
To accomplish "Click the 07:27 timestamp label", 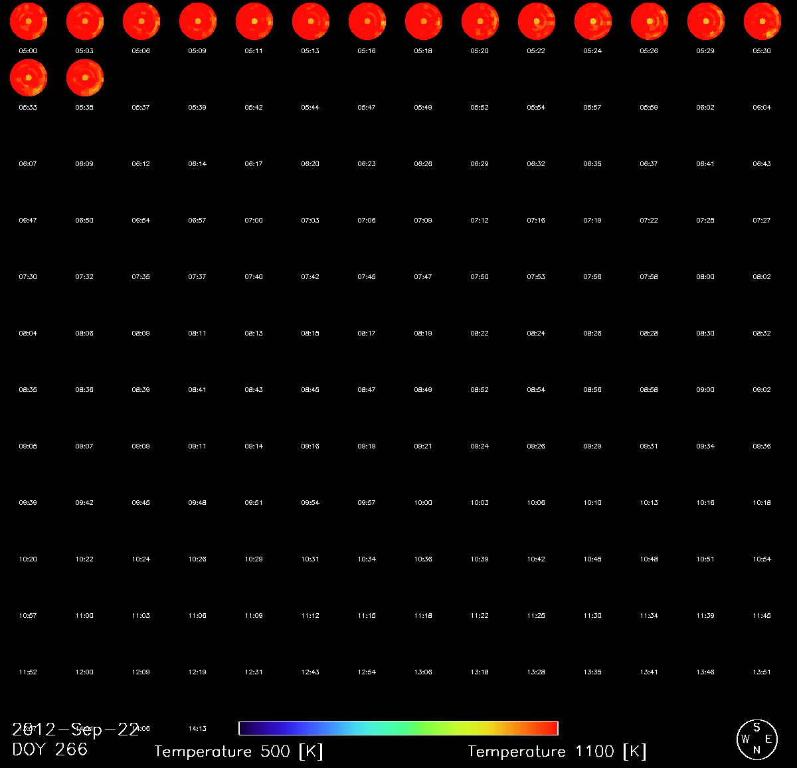I will coord(762,221).
